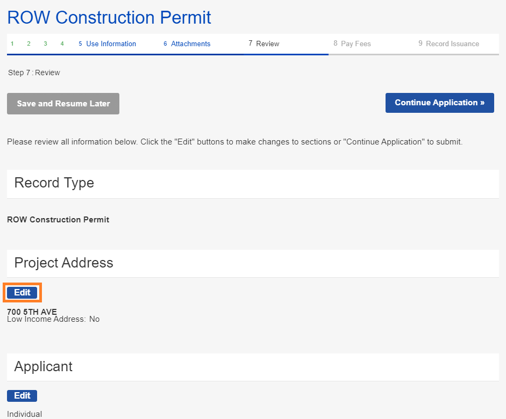Edit the Applicant section
The image size is (506, 419).
[22, 396]
